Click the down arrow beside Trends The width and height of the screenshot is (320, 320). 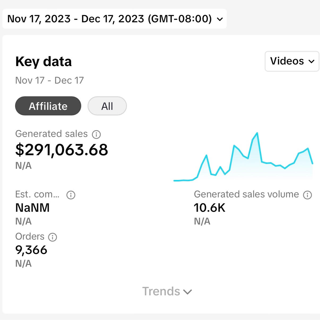187,292
